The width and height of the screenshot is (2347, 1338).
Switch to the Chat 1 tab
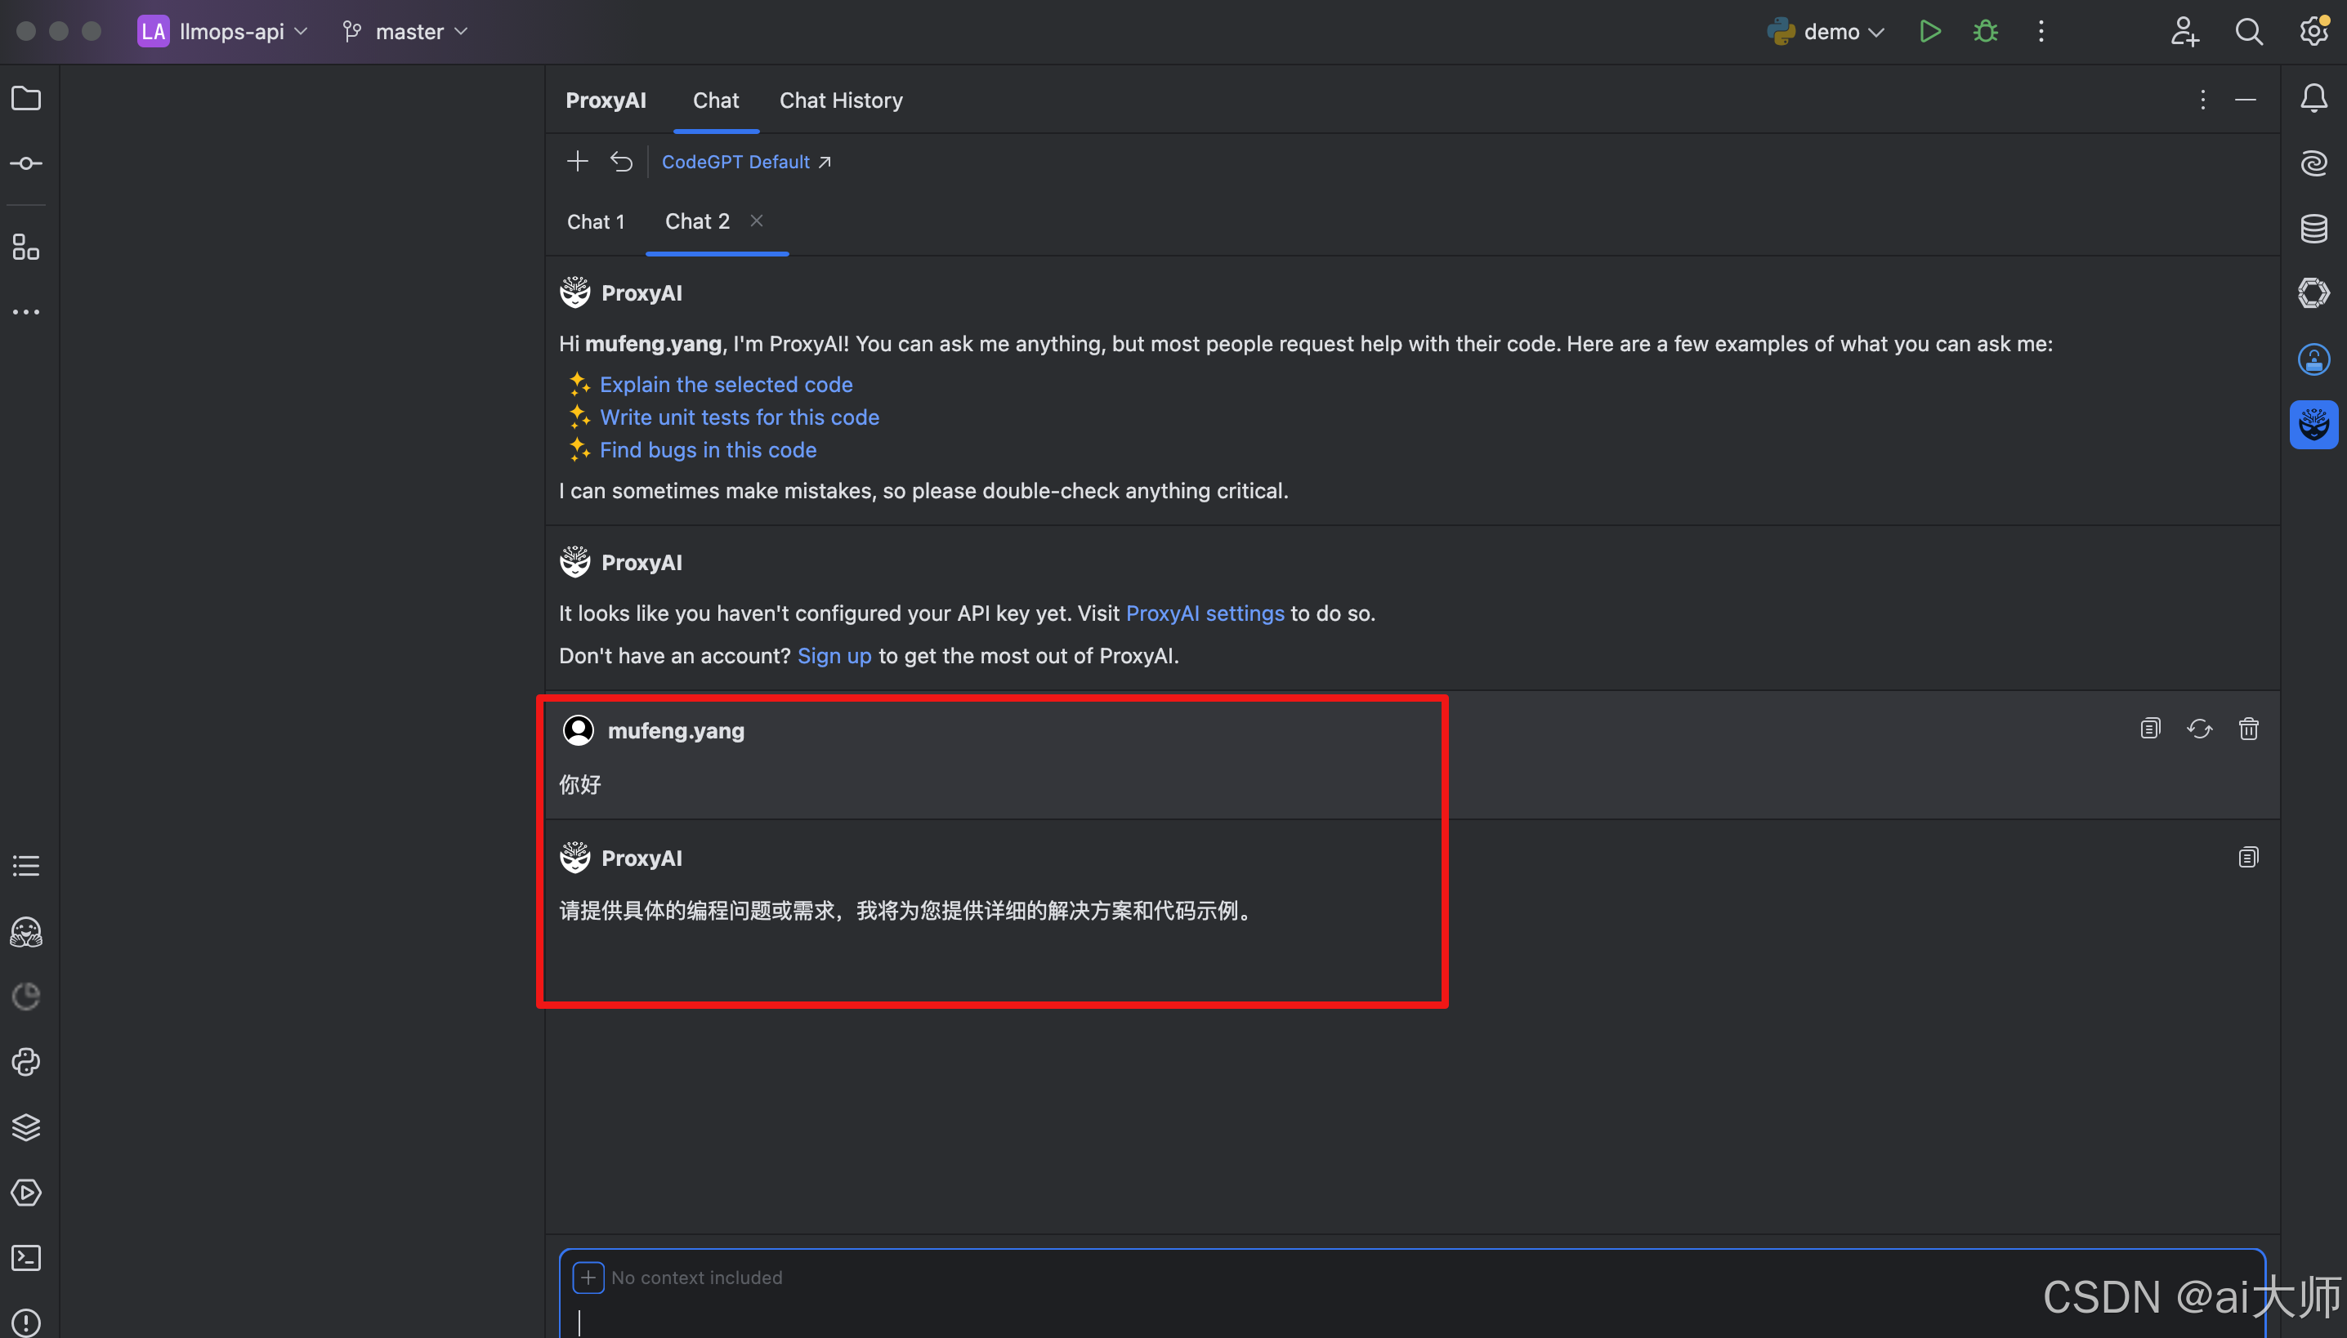[x=595, y=221]
